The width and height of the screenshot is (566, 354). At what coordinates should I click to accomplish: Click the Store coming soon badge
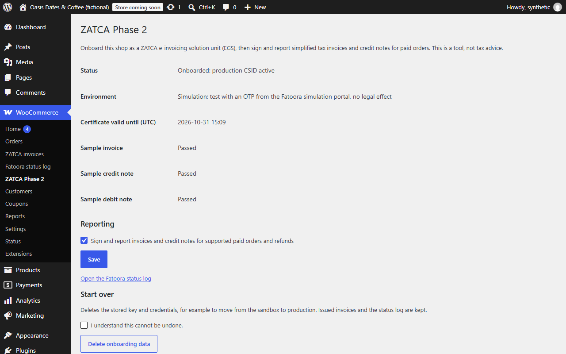pyautogui.click(x=138, y=7)
